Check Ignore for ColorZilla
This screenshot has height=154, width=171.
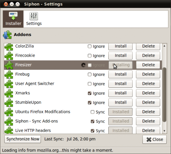point(89,46)
